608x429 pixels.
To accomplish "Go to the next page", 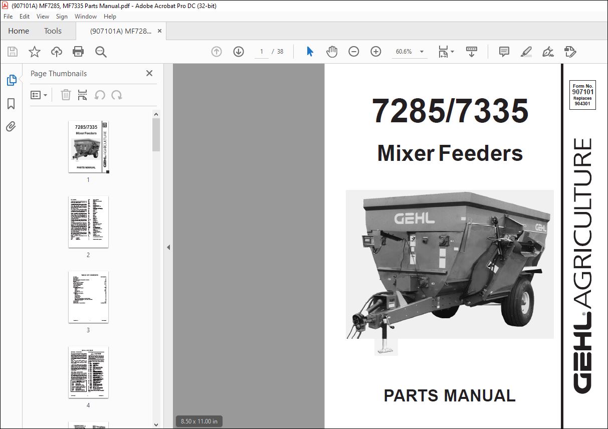I will pos(239,52).
